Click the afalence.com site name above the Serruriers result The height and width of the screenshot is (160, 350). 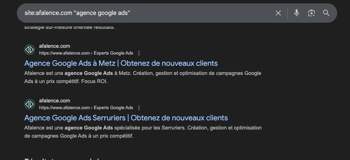pos(54,101)
